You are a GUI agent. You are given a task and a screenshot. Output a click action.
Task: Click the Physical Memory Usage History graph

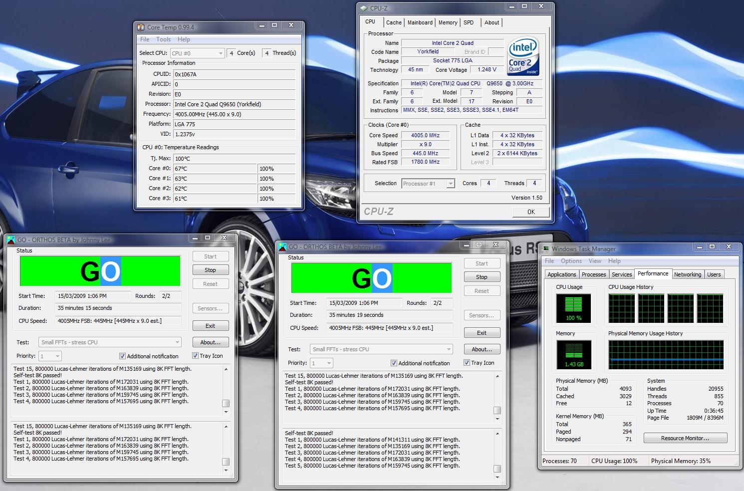[x=666, y=355]
